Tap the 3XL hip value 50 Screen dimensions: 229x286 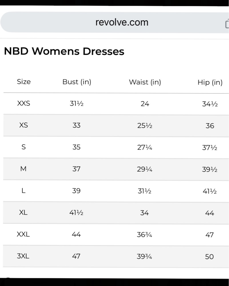click(x=209, y=257)
